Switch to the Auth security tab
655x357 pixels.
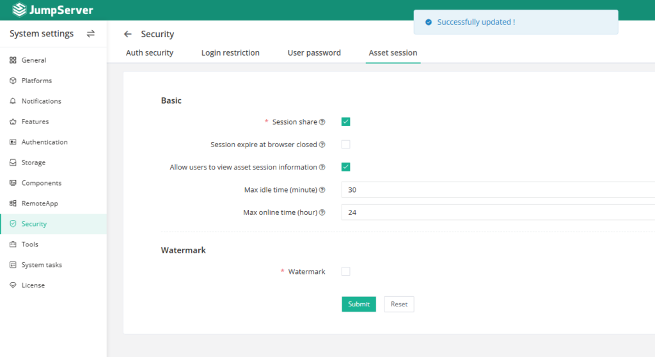click(150, 52)
